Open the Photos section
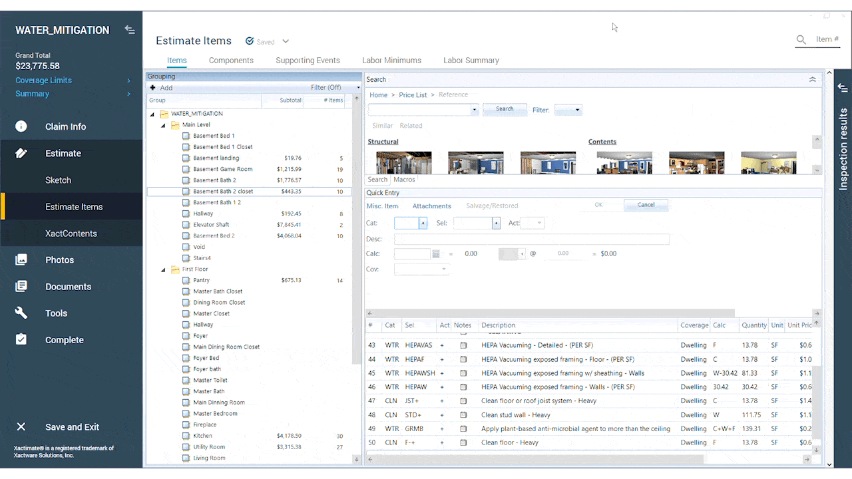 (x=59, y=260)
